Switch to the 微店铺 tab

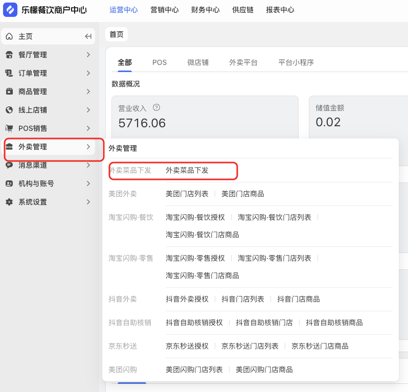198,62
